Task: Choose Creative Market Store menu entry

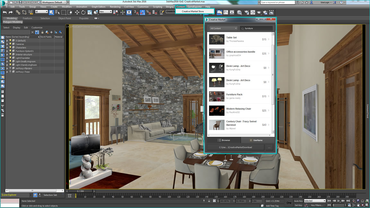Action: (x=193, y=11)
